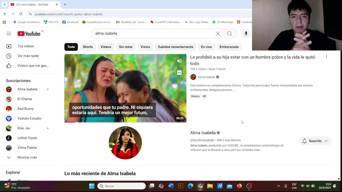Submit search with the magnifying glass button
Image resolution: width=342 pixels, height=192 pixels.
coord(230,33)
